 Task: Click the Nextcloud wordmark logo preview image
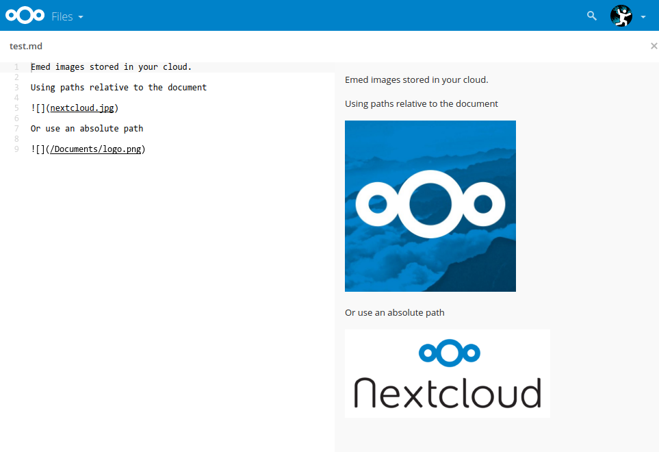coord(448,373)
